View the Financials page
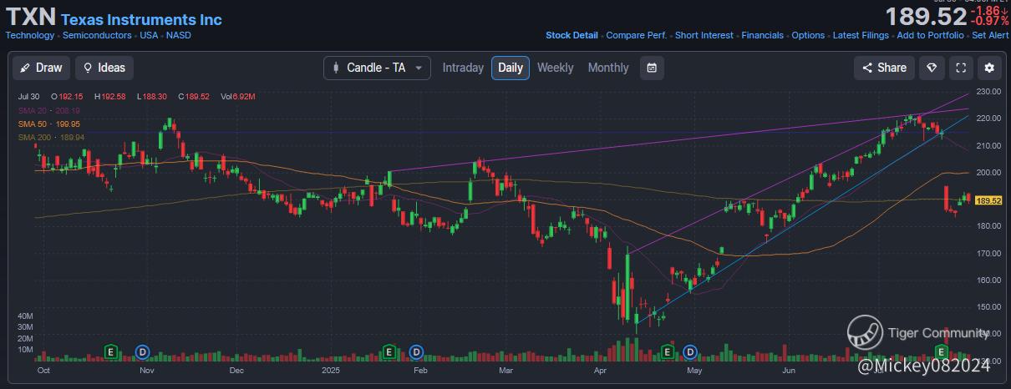 tap(763, 35)
